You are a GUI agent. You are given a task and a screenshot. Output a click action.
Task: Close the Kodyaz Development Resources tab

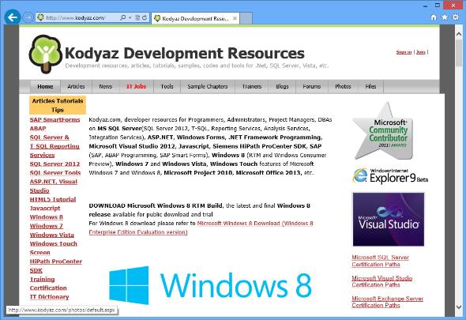[x=235, y=18]
